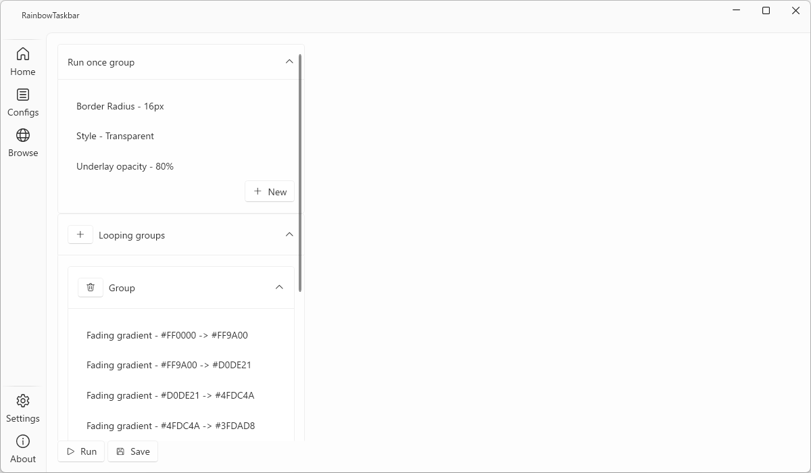Collapse the Looping groups section
811x473 pixels.
coord(289,234)
